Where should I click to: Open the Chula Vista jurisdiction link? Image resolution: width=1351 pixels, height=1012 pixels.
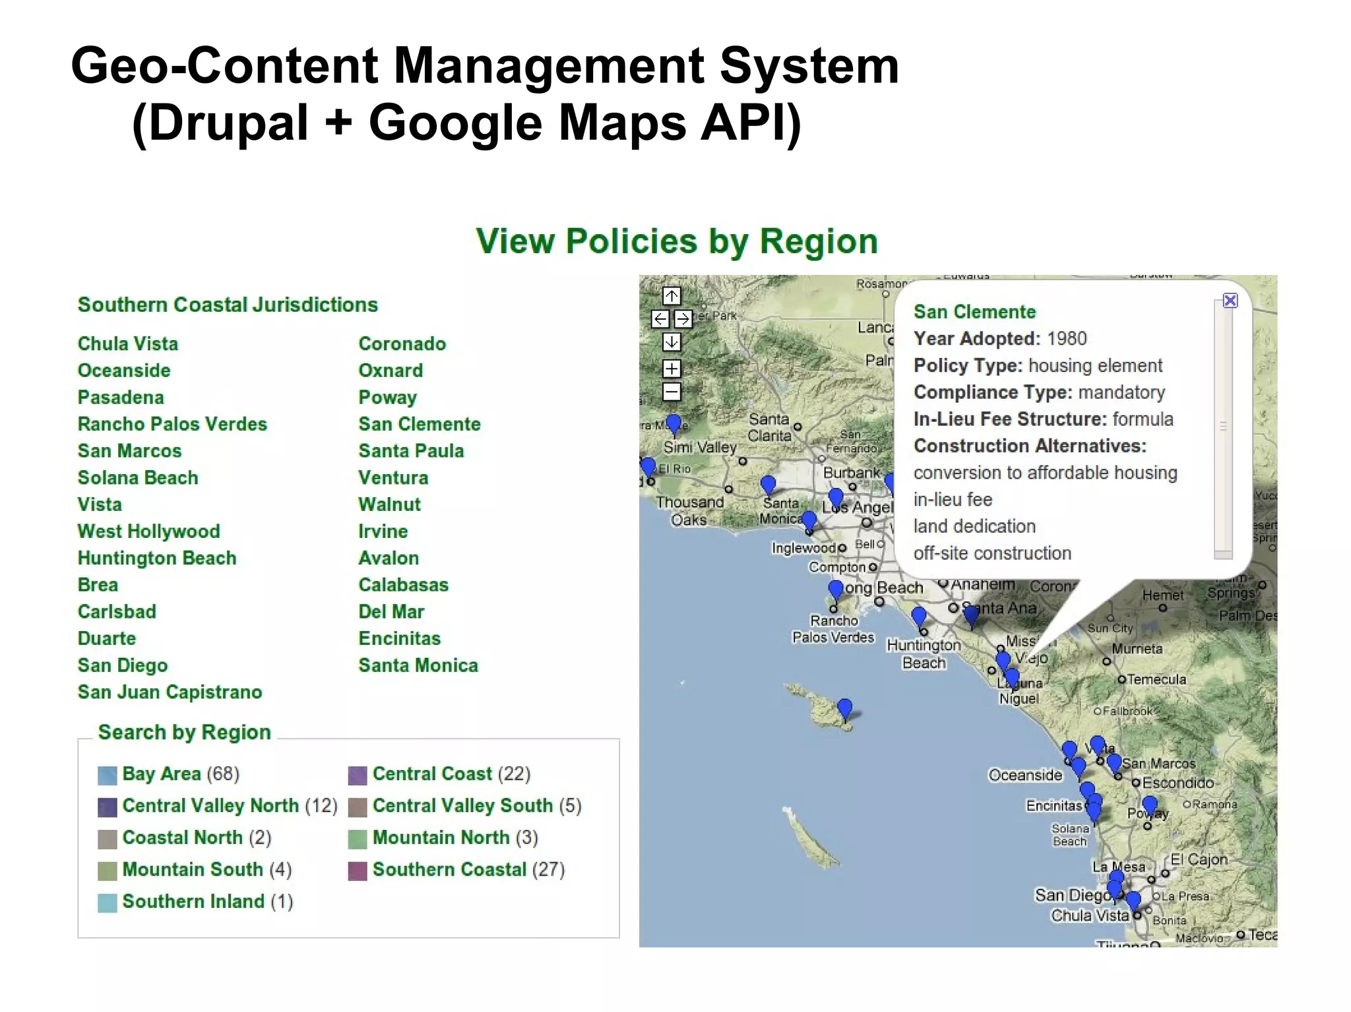click(x=128, y=343)
